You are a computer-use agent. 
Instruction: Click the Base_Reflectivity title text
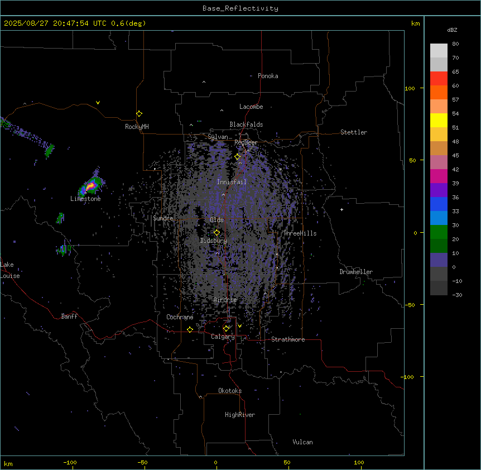(240, 8)
